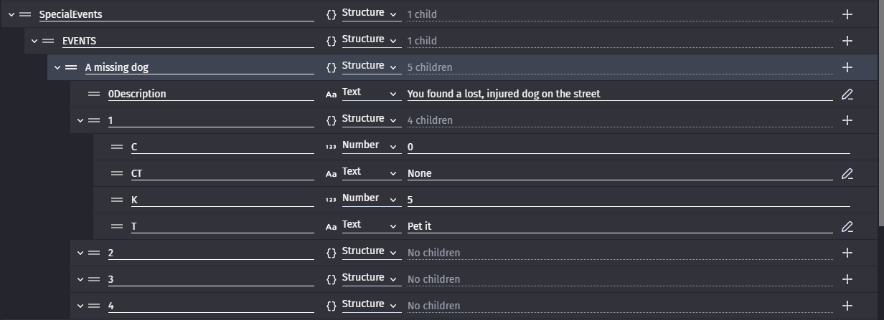Click the key name field CT
This screenshot has width=884, height=320.
pyautogui.click(x=222, y=173)
